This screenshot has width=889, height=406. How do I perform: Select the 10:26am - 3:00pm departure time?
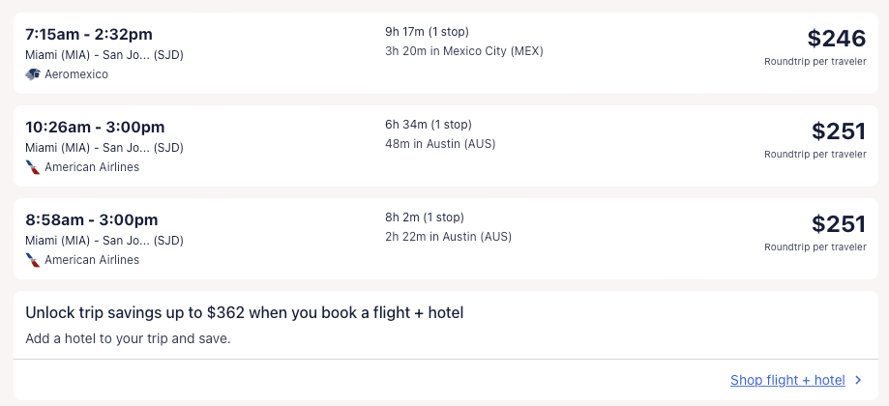[x=95, y=128]
